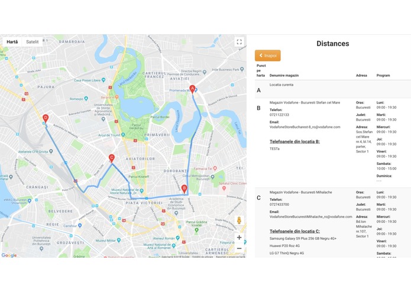Click phone number 0727433700
This screenshot has height=292, width=411.
[x=279, y=205]
